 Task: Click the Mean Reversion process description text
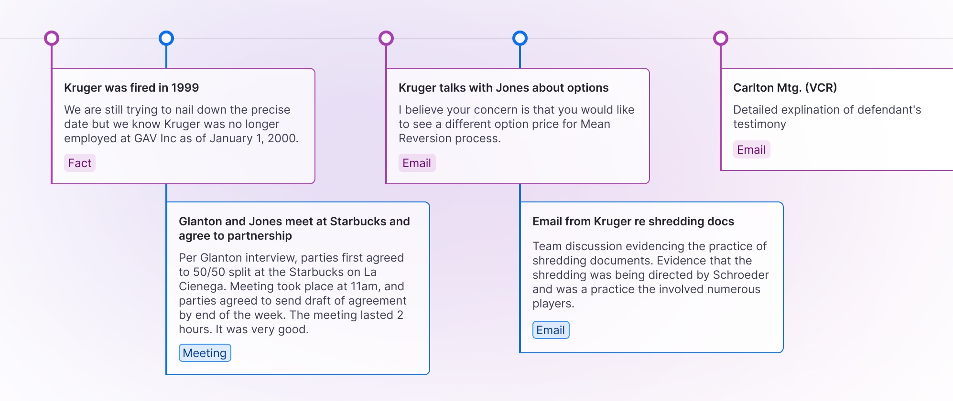(x=516, y=124)
